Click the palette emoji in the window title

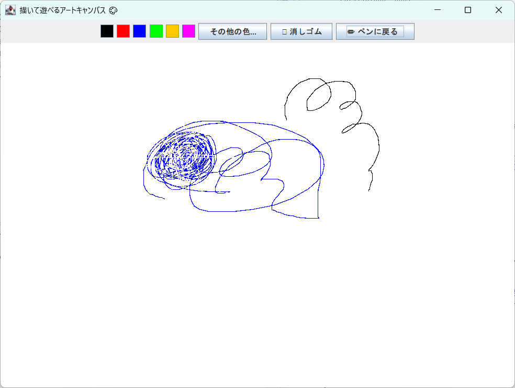click(x=113, y=10)
